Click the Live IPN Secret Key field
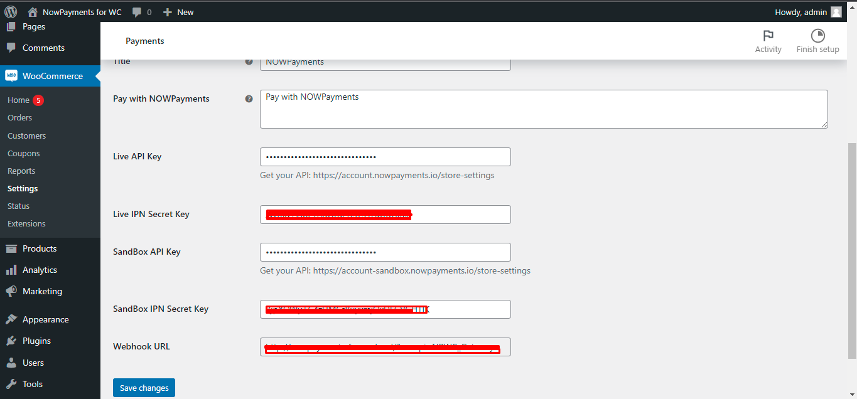The image size is (857, 399). [x=385, y=214]
